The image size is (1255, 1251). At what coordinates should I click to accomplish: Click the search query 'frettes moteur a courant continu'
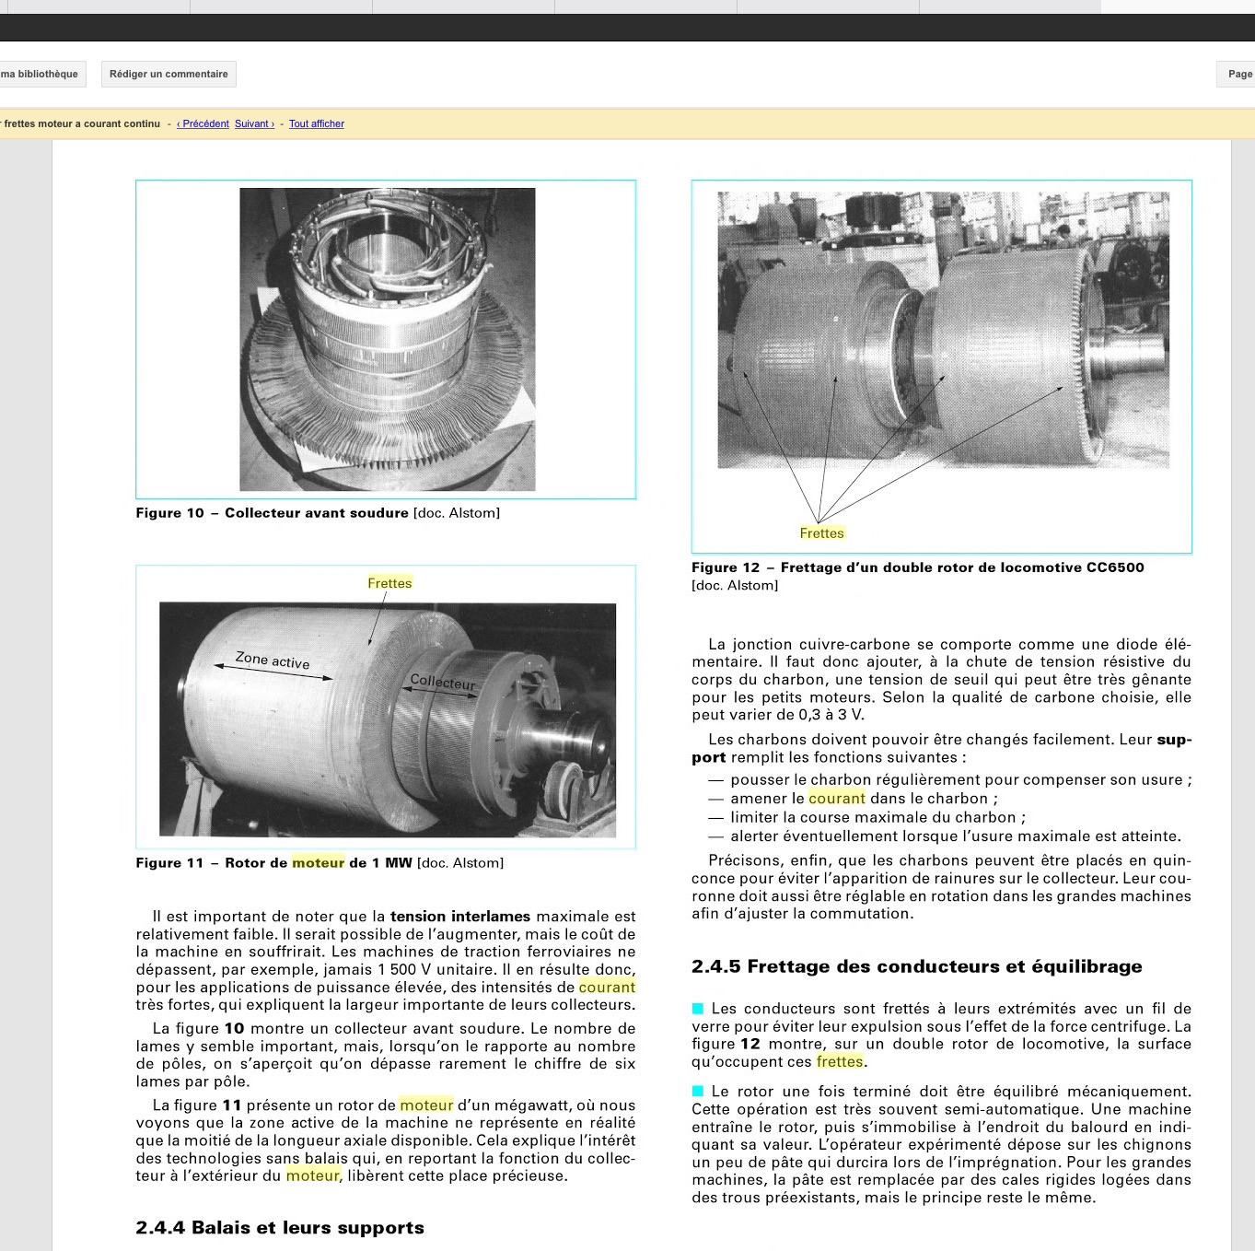click(x=81, y=123)
